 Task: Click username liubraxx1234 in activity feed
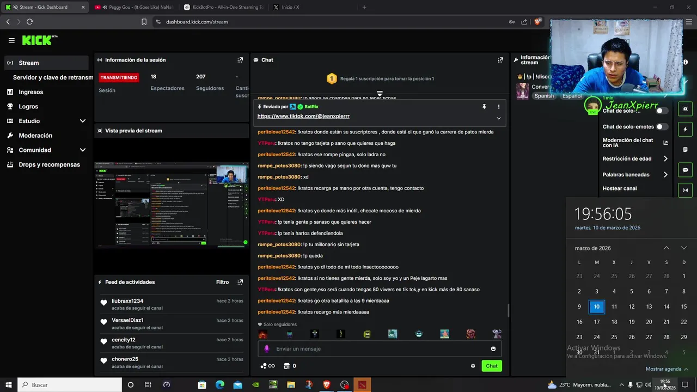(127, 301)
